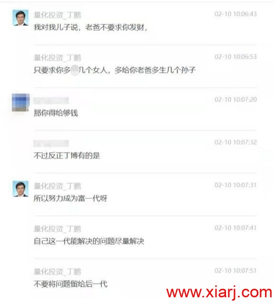274x303 pixels.
Task: Select message 自己这一代能解决的问题尽量解决
Action: pyautogui.click(x=89, y=241)
